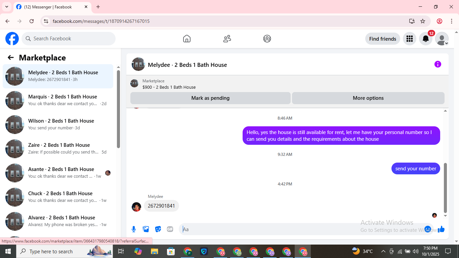Click the Mark as pending button

tap(210, 98)
